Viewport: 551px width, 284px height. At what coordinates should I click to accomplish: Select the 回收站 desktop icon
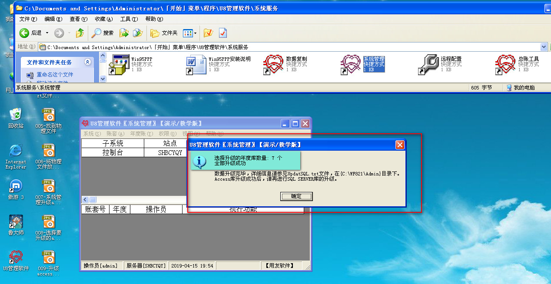point(16,114)
